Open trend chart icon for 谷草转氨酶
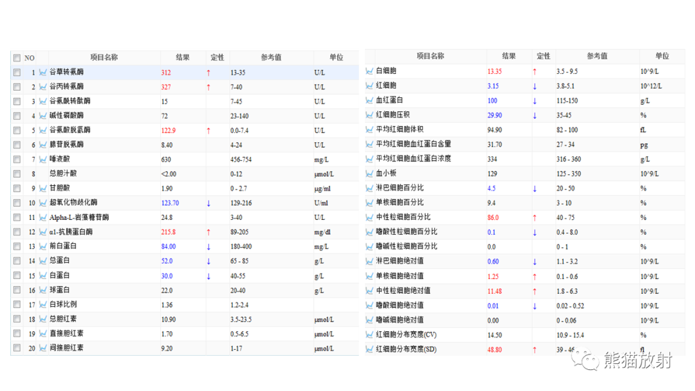Screen dimensions: 695x391 [42, 72]
